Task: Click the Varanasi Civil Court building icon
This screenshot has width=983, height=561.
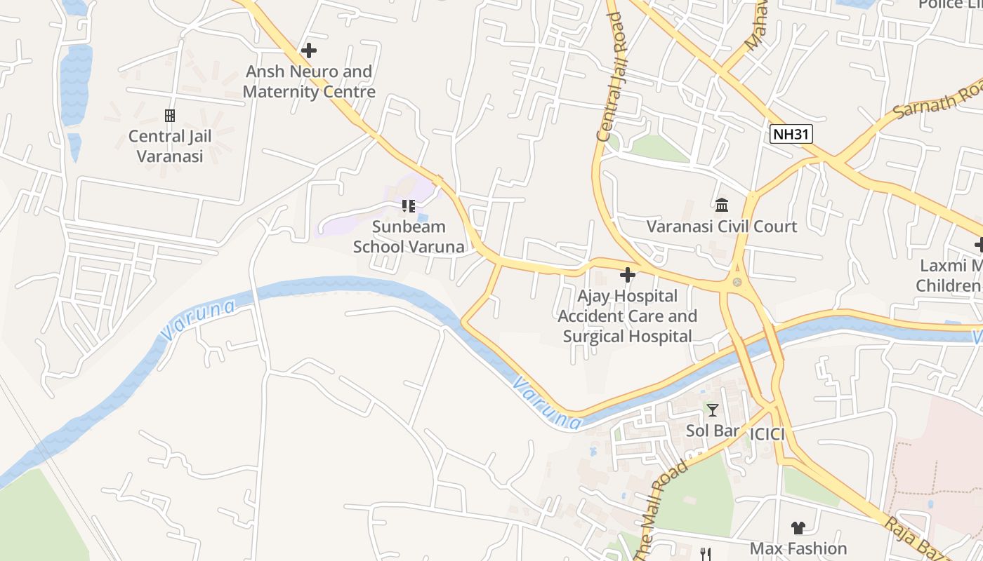Action: tap(722, 205)
